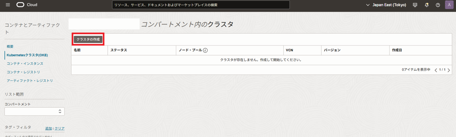The image size is (456, 137).
Task: Open the Cloud Shell developer tools icon
Action: pyautogui.click(x=415, y=5)
